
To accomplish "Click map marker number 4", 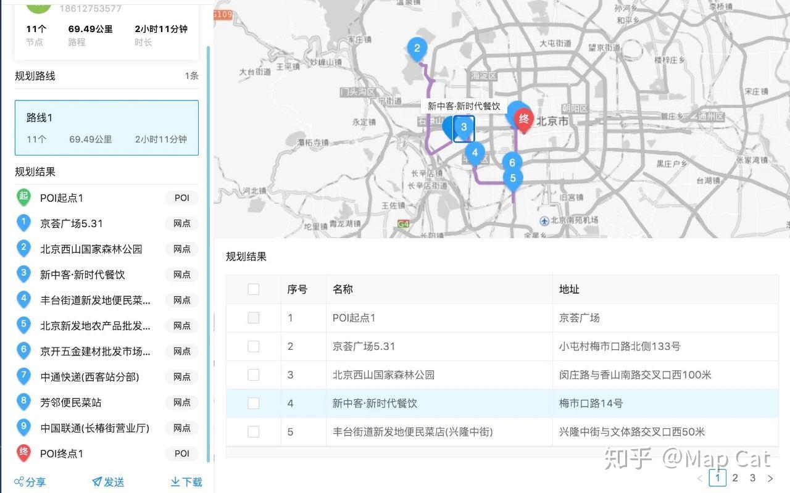I will coord(475,154).
